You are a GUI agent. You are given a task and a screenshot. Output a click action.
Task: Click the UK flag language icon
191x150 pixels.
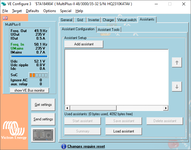pyautogui.click(x=5, y=18)
